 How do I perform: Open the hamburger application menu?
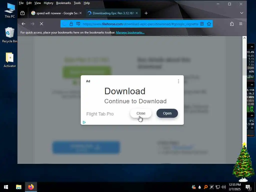point(241,24)
